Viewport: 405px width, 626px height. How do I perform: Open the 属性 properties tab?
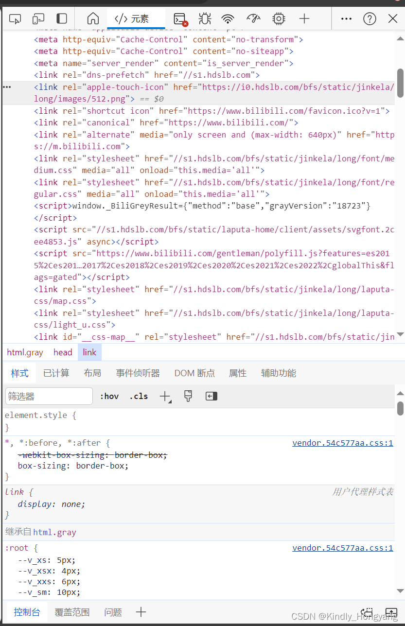tap(238, 373)
